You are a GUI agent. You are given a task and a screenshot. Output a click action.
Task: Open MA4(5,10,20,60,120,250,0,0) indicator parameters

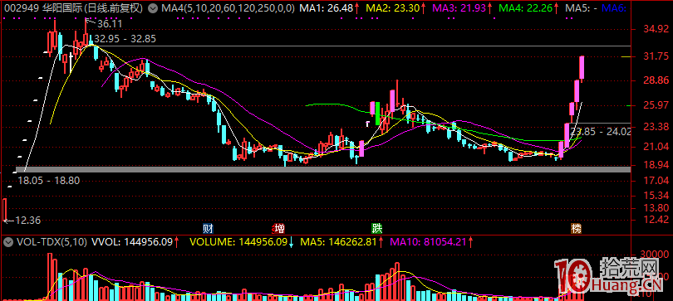point(227,7)
